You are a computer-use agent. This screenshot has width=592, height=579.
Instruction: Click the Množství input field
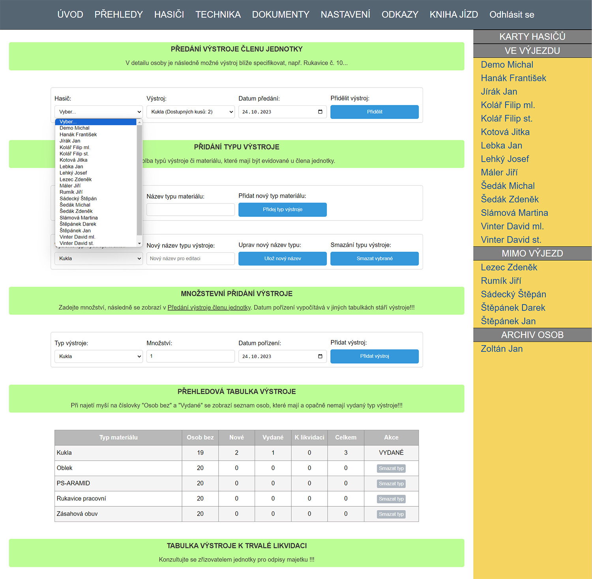[x=190, y=357]
